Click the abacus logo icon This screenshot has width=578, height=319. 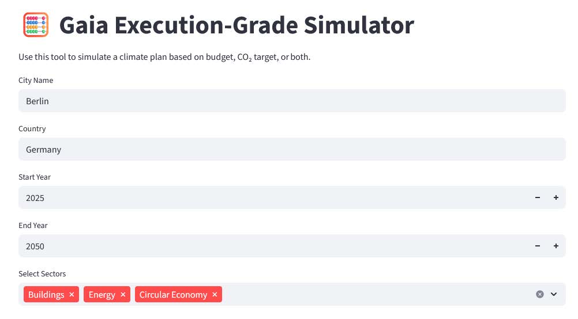pyautogui.click(x=36, y=25)
